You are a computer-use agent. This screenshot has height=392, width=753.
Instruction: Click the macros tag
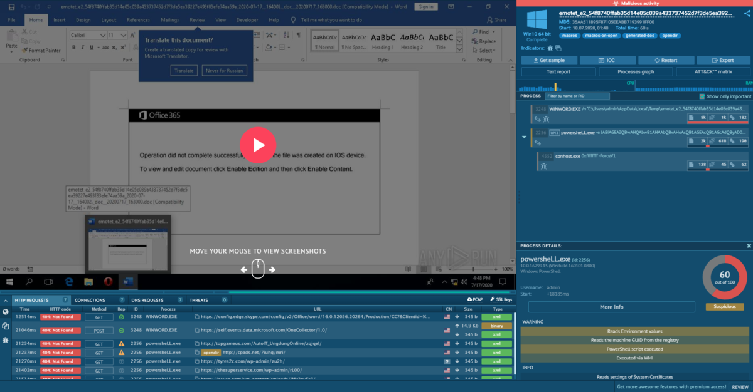click(x=570, y=36)
